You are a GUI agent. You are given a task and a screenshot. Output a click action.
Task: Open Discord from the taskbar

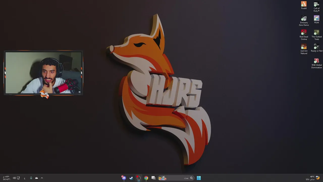click(x=124, y=178)
